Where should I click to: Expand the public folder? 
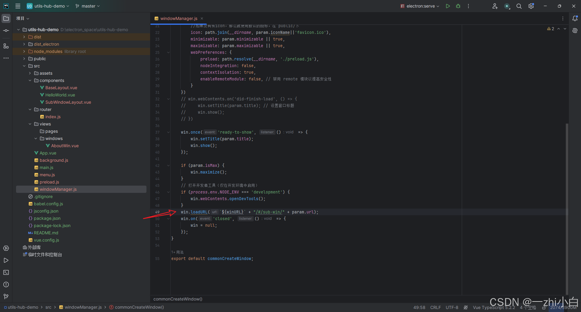(24, 59)
